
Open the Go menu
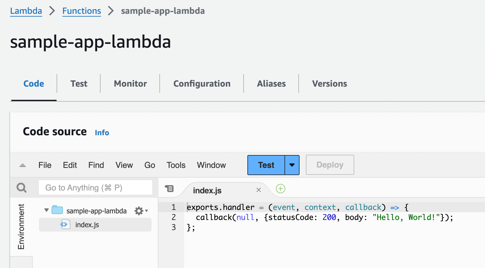(150, 165)
